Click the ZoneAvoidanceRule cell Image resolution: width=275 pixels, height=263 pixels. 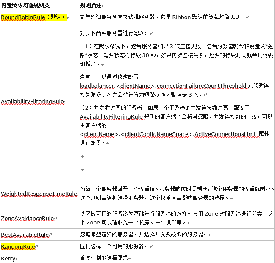pos(28,218)
